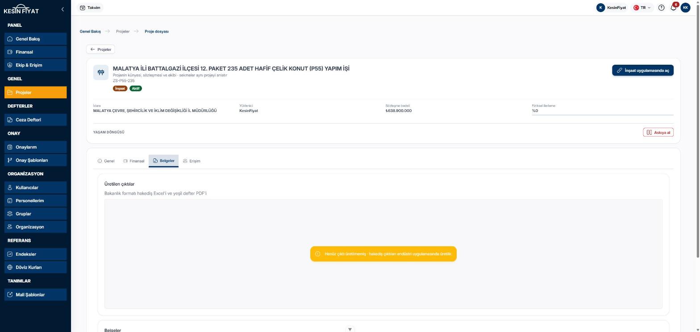Open Döviz Kurları in the sidebar
Screen dimensions: 700x332
pyautogui.click(x=36, y=267)
